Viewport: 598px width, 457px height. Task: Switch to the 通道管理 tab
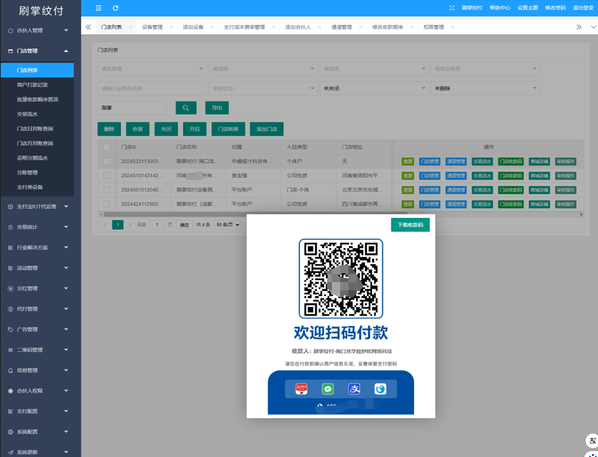342,28
